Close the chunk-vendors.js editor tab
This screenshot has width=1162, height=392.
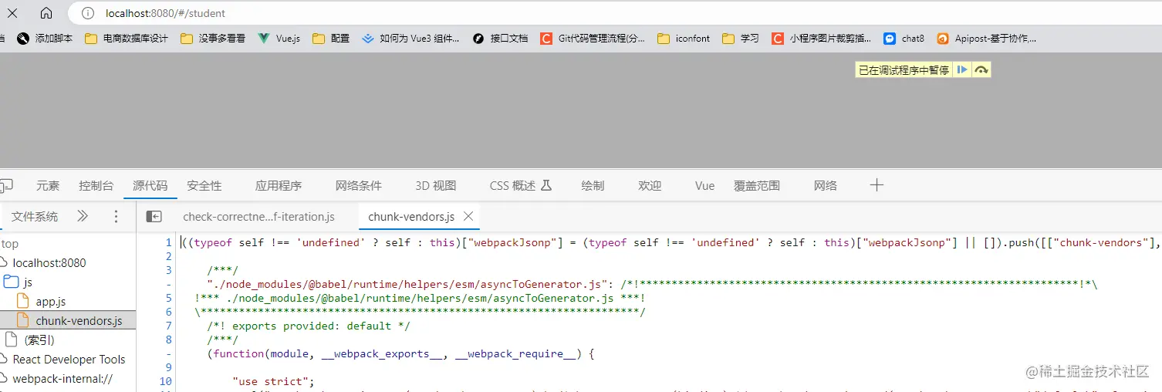click(x=468, y=217)
